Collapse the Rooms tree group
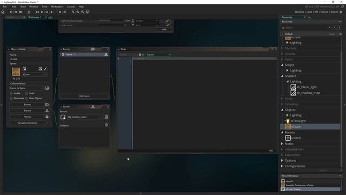 click(x=282, y=132)
